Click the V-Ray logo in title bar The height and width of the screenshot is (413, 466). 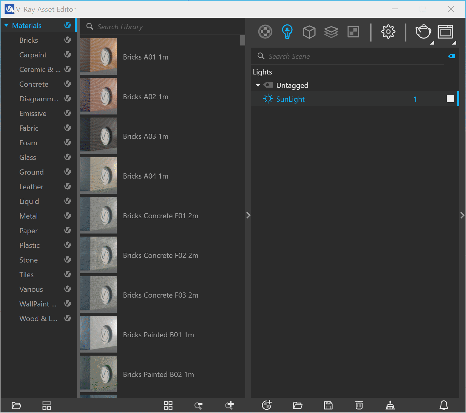click(x=9, y=9)
